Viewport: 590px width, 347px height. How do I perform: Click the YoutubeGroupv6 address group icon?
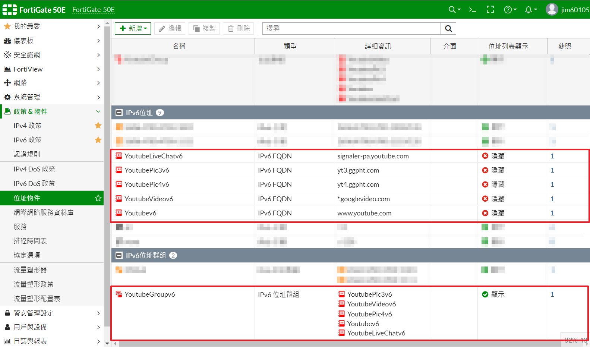click(x=119, y=294)
